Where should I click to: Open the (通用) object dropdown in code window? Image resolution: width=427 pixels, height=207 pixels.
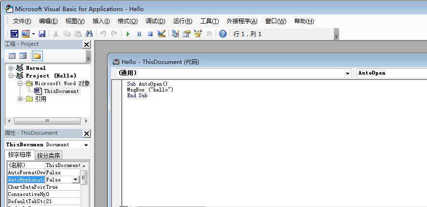[x=347, y=73]
